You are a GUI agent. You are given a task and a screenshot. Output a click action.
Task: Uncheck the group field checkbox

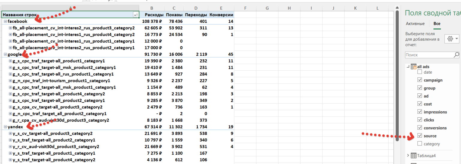coord(420,88)
